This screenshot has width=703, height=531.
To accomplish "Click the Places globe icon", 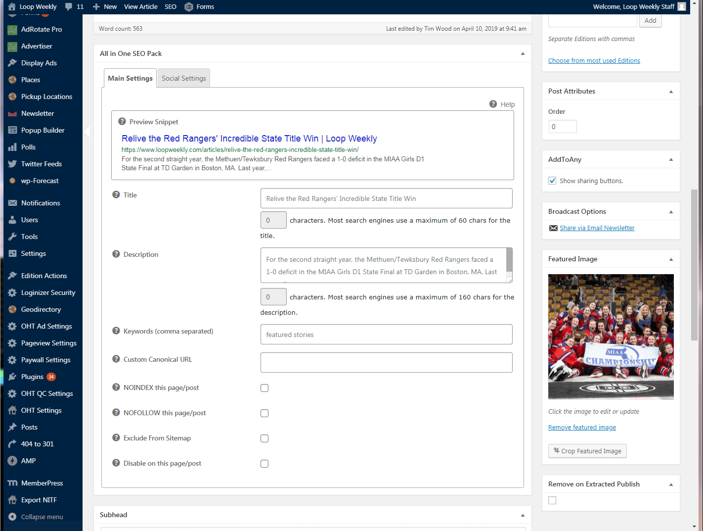I will click(12, 80).
